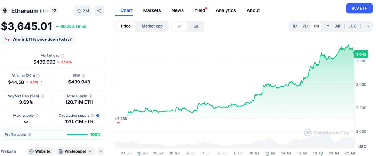Toggle chart to Price view
376x156 pixels.
(x=126, y=26)
